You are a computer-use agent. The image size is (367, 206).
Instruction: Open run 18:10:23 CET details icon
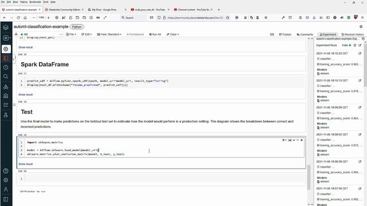pyautogui.click(x=360, y=53)
